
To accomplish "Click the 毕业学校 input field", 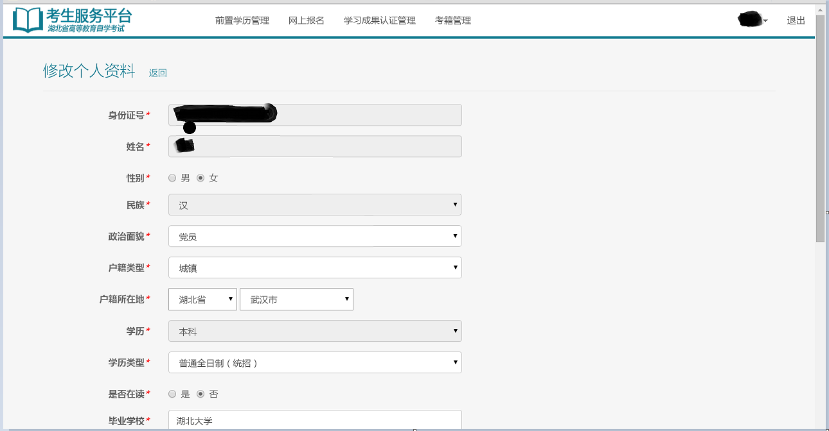I will click(x=315, y=421).
